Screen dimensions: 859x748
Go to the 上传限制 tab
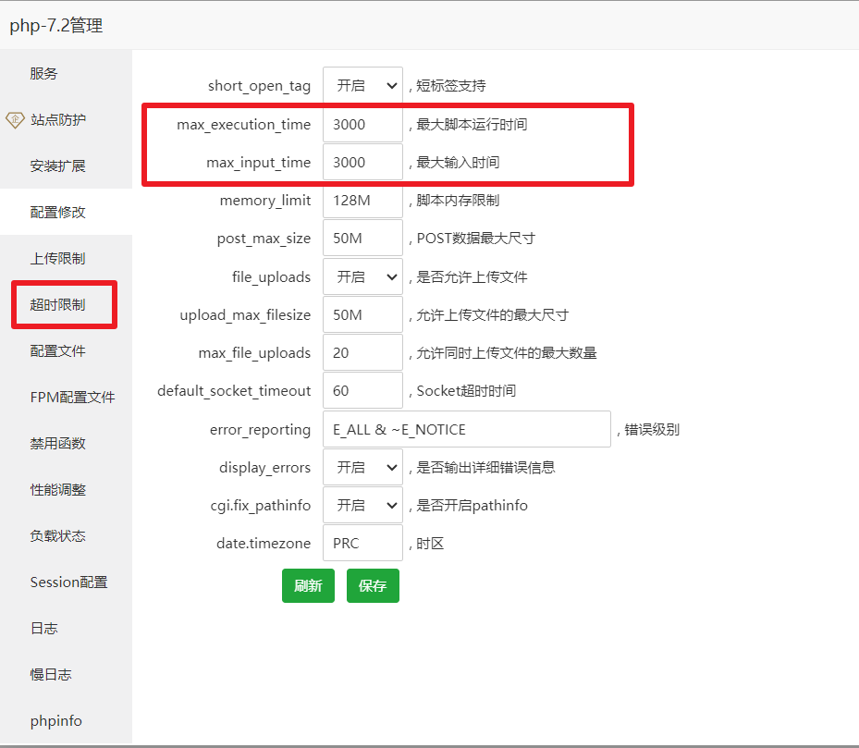point(57,259)
